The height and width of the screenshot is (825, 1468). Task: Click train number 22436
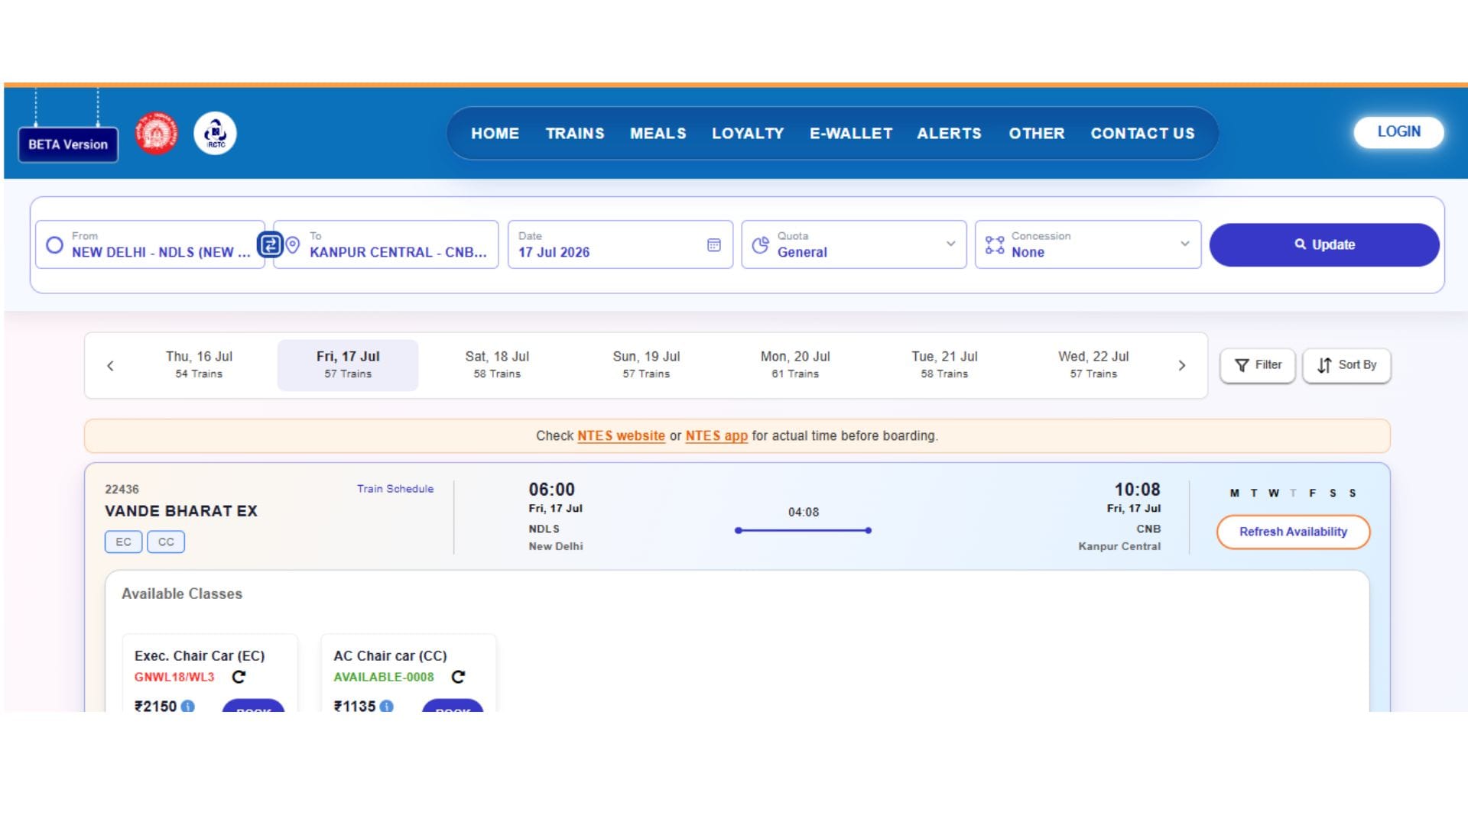click(x=122, y=489)
